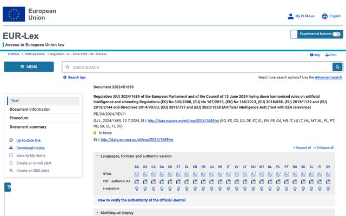Open the language selector English
346x216 pixels.
click(331, 16)
